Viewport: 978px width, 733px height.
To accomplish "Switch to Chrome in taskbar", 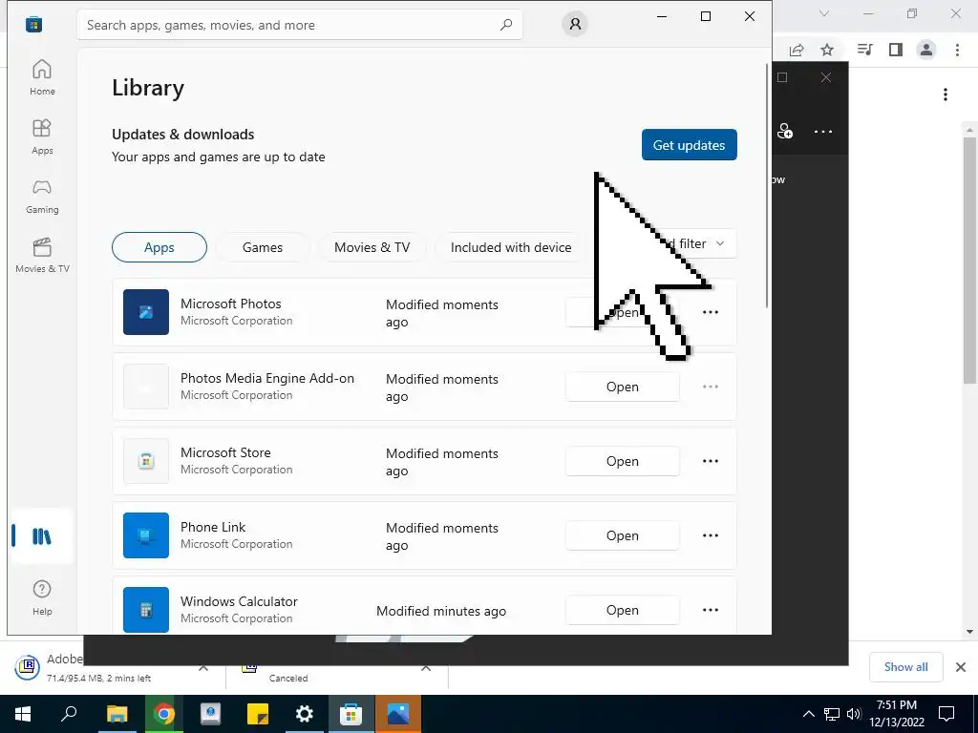I will pyautogui.click(x=163, y=714).
